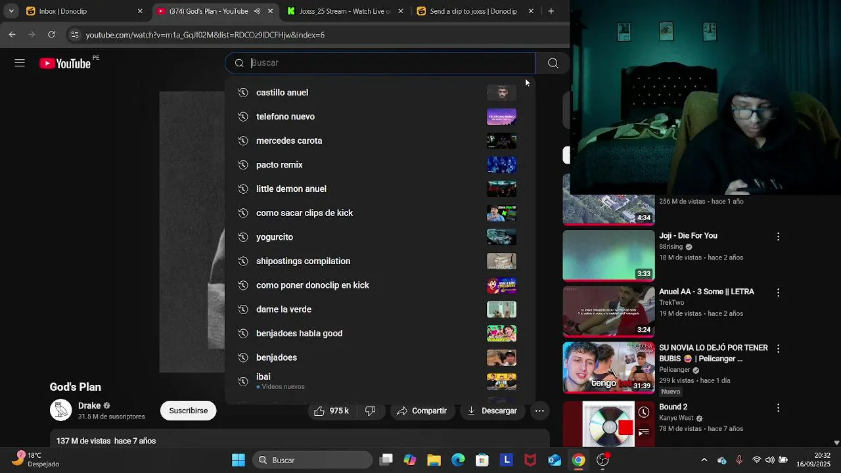Open 'Bound 2' by Kanye West
841x473 pixels.
tap(673, 407)
